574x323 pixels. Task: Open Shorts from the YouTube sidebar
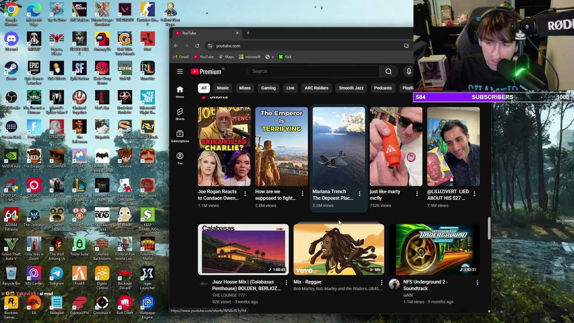pos(180,114)
